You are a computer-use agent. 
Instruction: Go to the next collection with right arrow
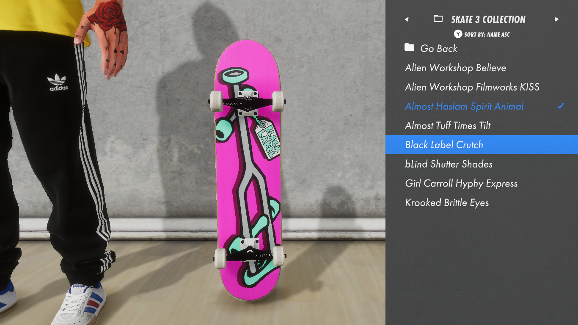point(557,19)
